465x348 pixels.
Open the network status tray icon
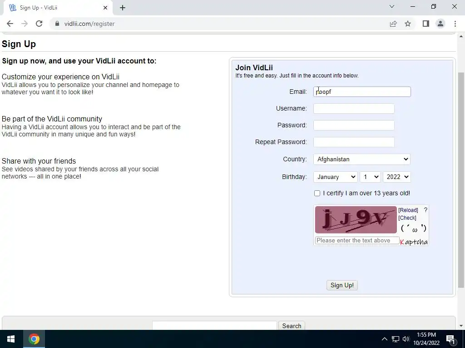396,339
